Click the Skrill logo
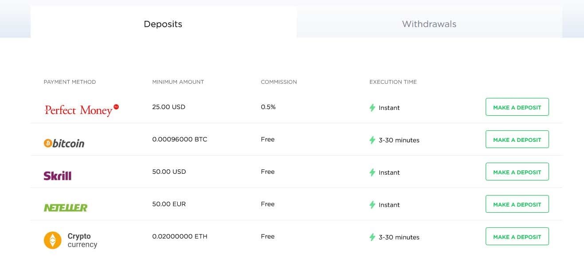Image resolution: width=584 pixels, height=258 pixels. point(58,176)
